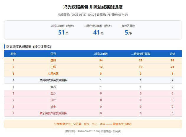Viewport: 186px width, 137px height.
Task: Select the 金沙 district cell
Action: click(53, 94)
